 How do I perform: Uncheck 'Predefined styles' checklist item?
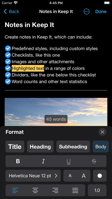[x=8, y=49]
